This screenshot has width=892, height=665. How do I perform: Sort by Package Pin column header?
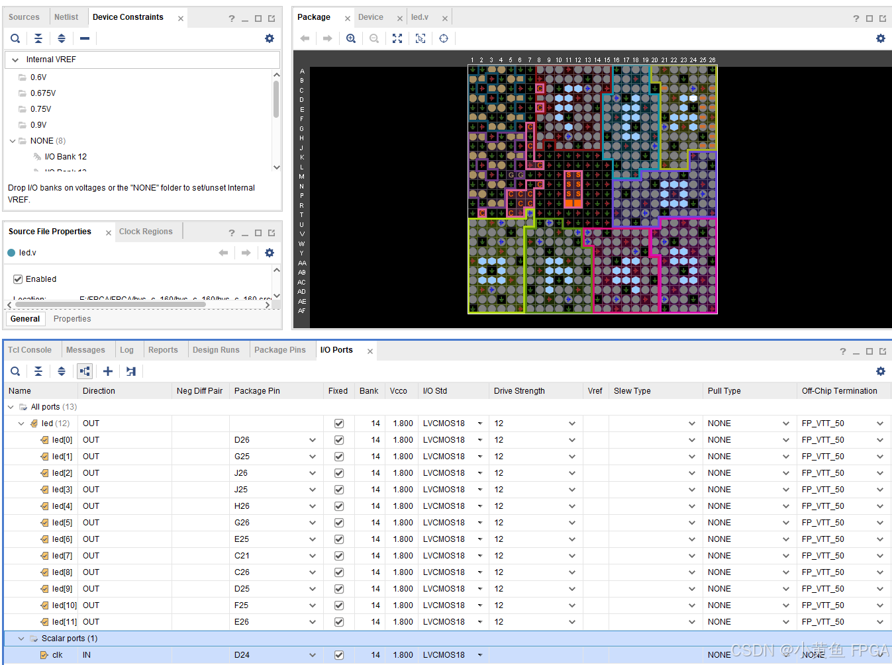(257, 391)
